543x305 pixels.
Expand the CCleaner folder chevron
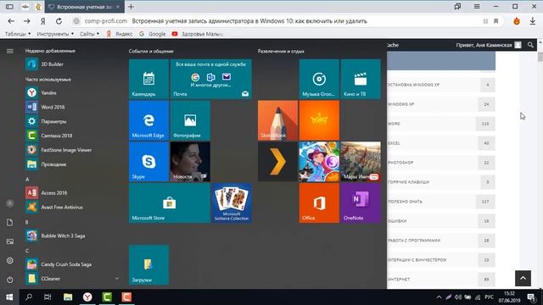[x=117, y=279]
